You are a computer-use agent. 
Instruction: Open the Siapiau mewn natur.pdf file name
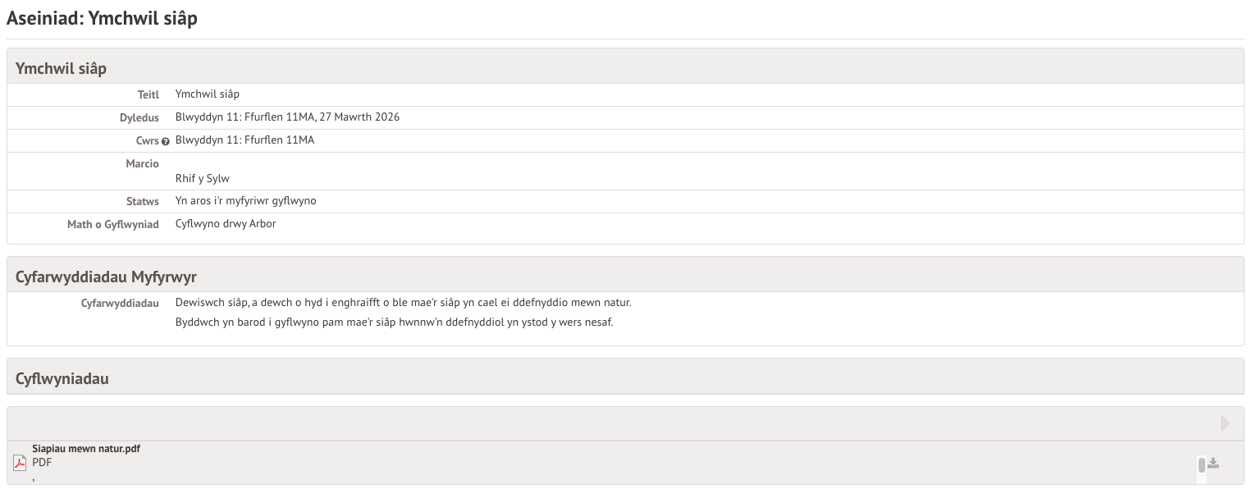pos(86,449)
